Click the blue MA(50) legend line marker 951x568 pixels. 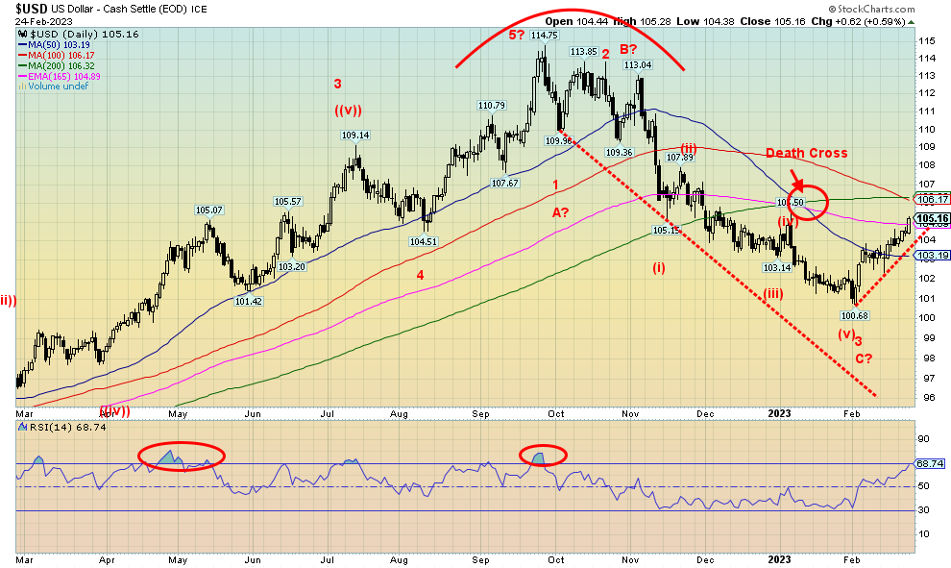22,45
